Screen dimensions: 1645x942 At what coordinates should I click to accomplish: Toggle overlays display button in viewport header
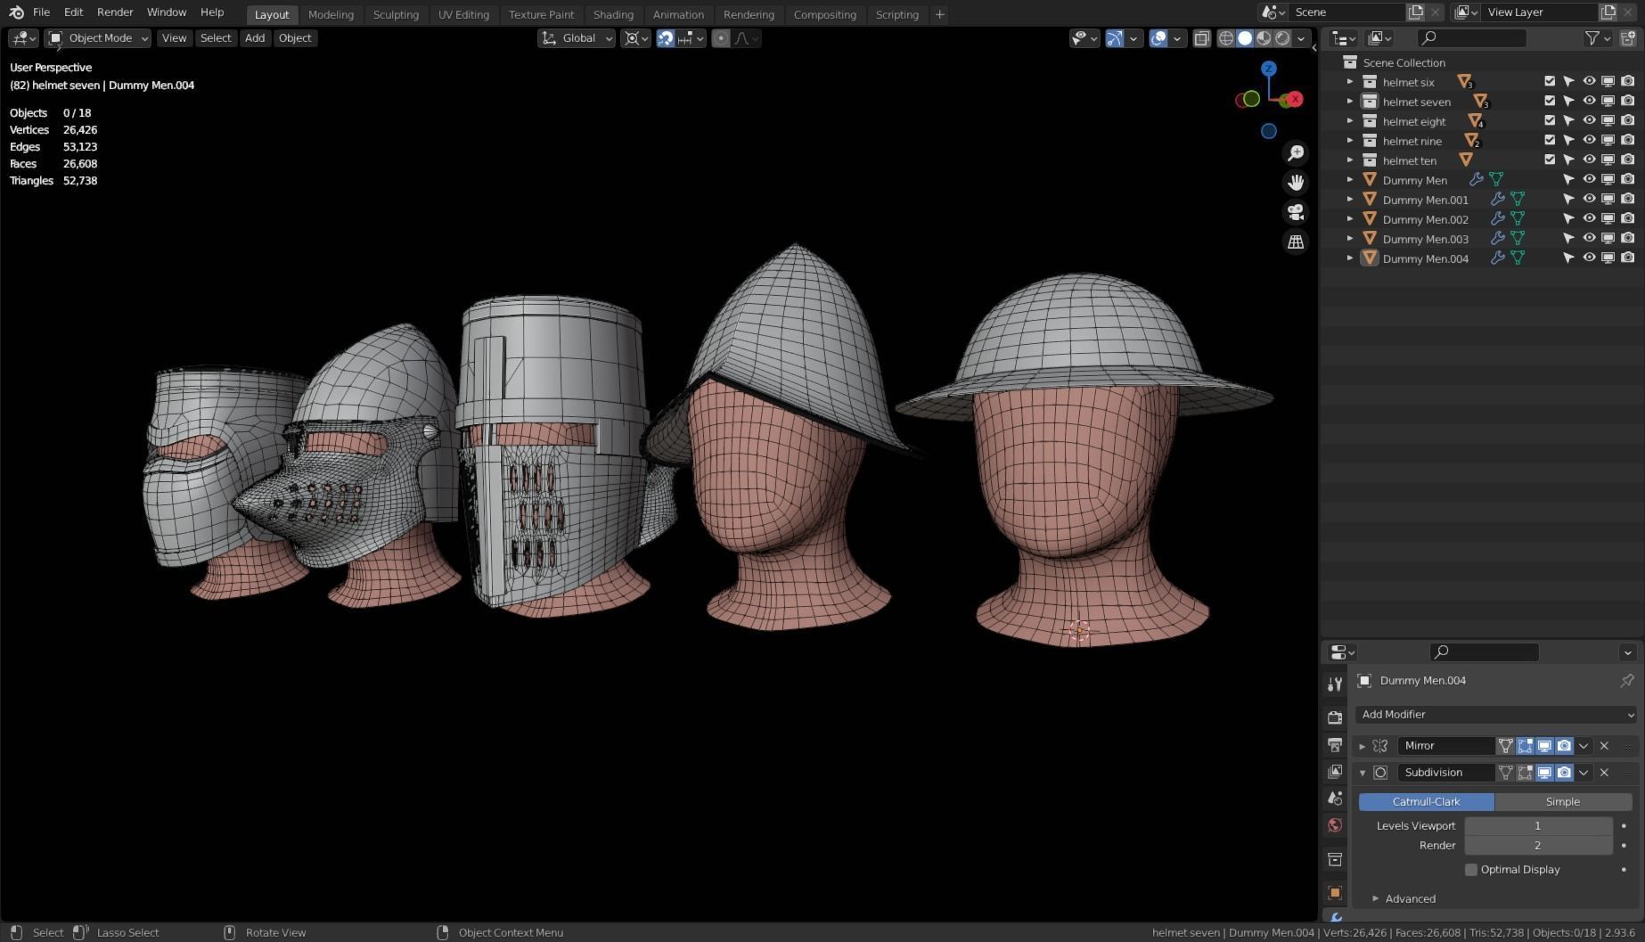tap(1158, 38)
